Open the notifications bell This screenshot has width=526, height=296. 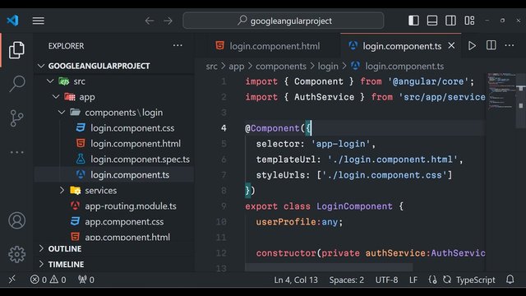pos(510,280)
